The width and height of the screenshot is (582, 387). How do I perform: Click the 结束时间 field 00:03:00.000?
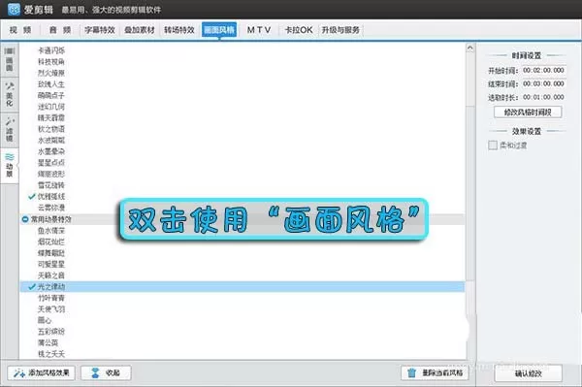tap(543, 83)
